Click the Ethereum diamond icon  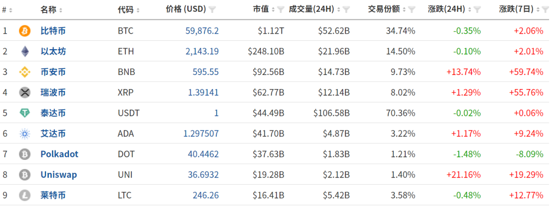[x=24, y=52]
